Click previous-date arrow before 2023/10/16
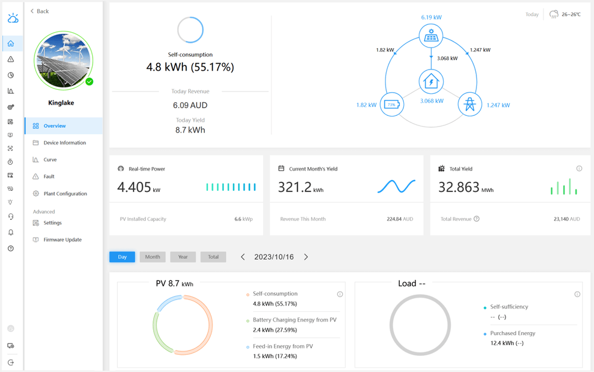This screenshot has width=594, height=372. (x=242, y=257)
